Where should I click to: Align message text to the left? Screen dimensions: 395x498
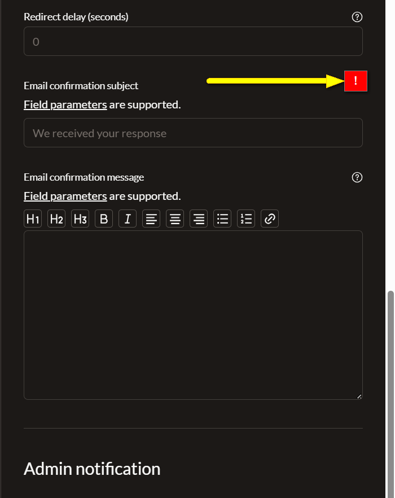(151, 219)
